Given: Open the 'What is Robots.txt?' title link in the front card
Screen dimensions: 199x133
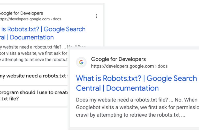Looking at the screenshot, I should pyautogui.click(x=136, y=83).
